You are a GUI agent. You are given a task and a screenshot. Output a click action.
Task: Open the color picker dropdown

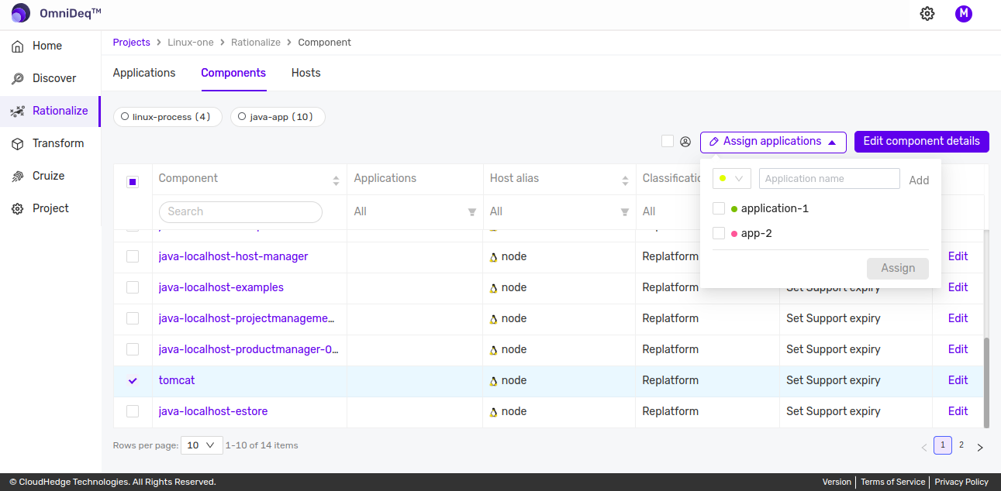coord(732,179)
